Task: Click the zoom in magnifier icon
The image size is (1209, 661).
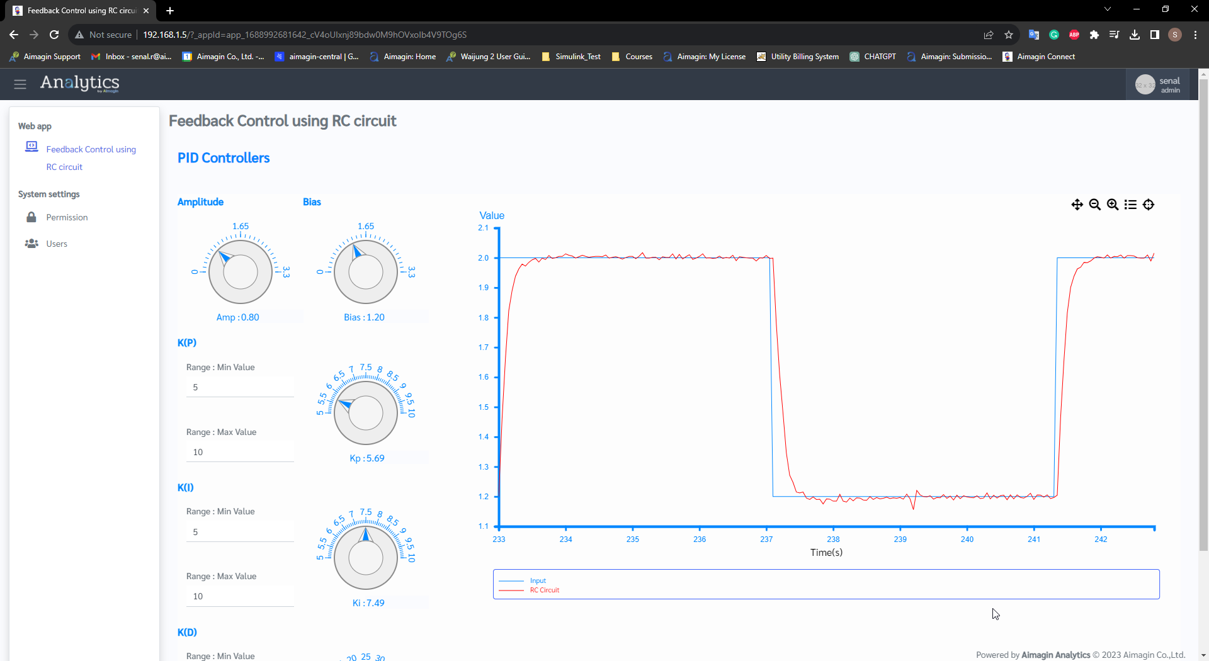Action: pyautogui.click(x=1113, y=205)
